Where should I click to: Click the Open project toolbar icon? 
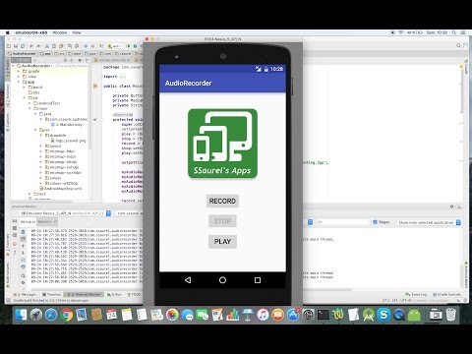coord(9,46)
